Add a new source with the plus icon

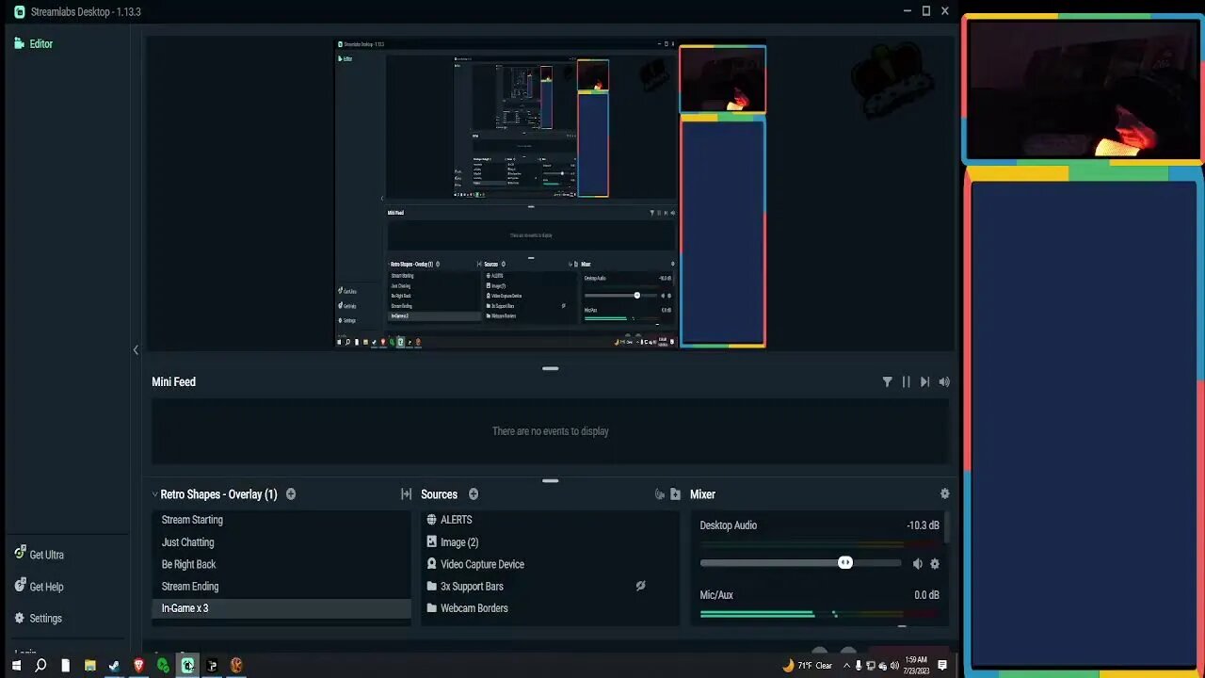tap(474, 494)
